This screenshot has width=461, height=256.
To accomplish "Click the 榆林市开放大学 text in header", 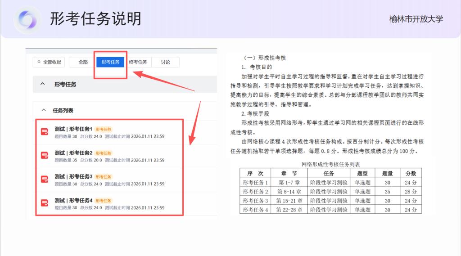I will point(416,19).
